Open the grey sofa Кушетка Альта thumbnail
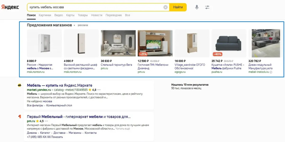Screen dimensions: 285x142 (229, 43)
